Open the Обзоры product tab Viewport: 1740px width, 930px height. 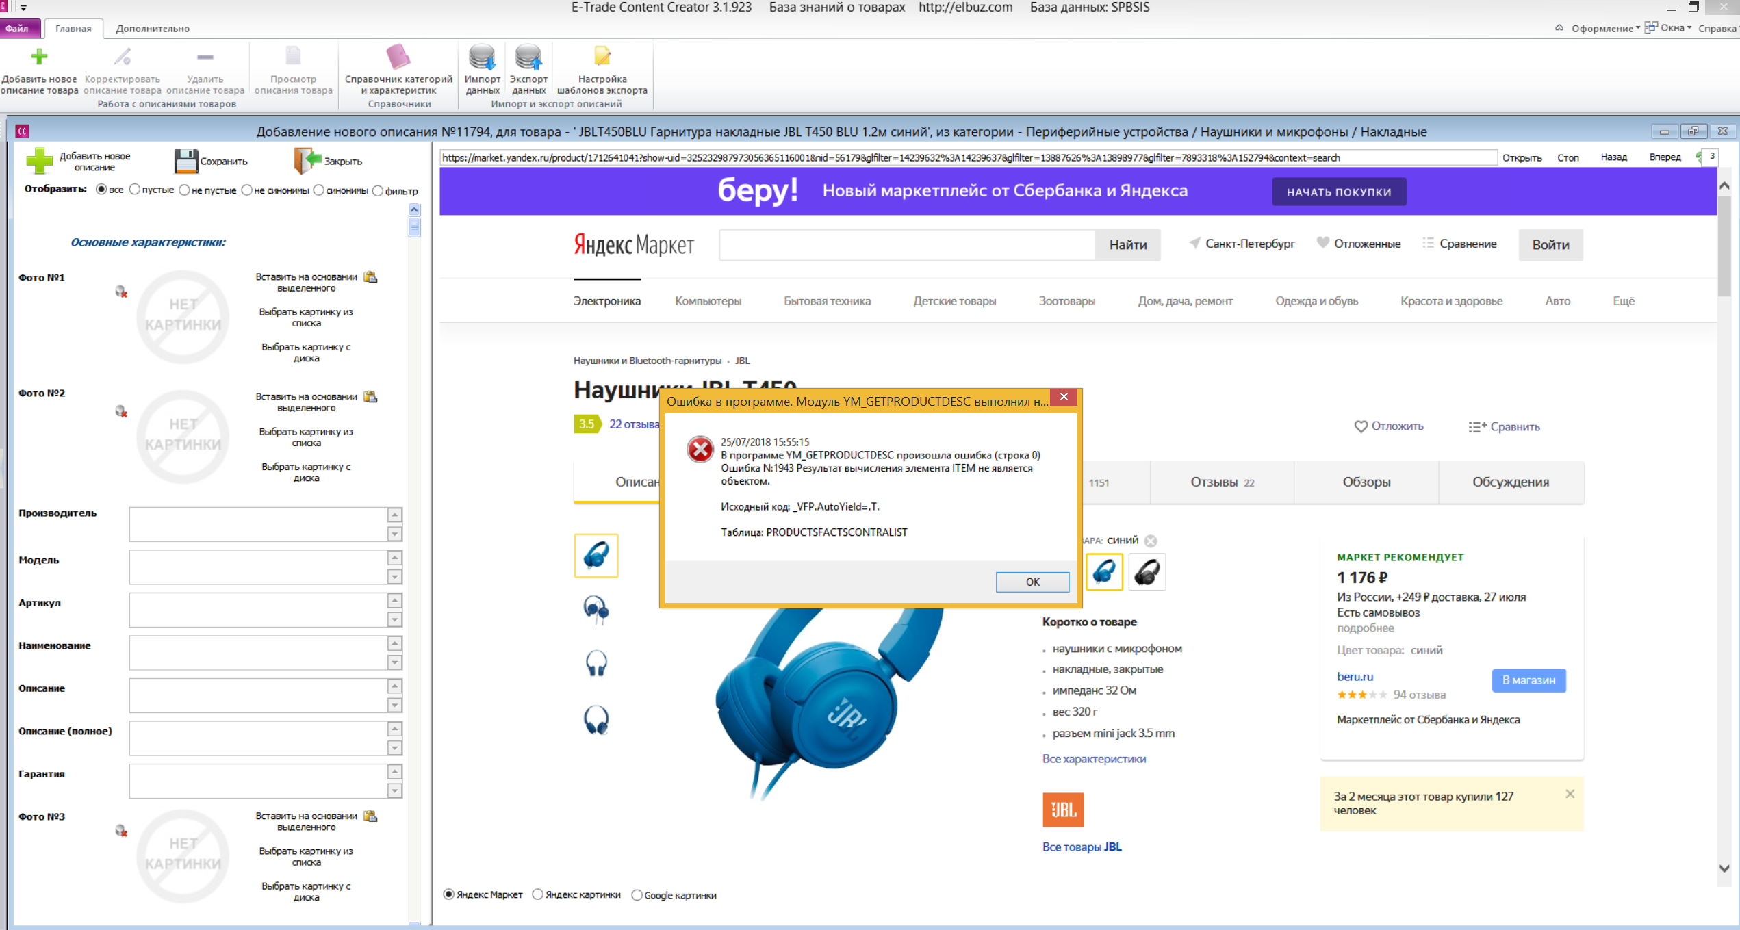pos(1366,482)
